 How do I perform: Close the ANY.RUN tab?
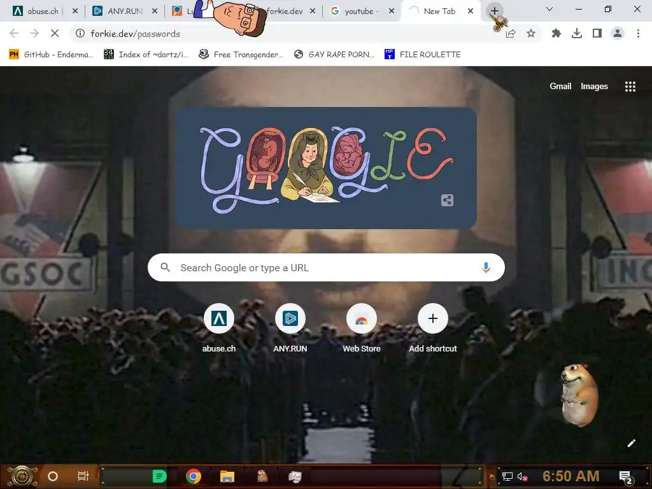coord(155,11)
